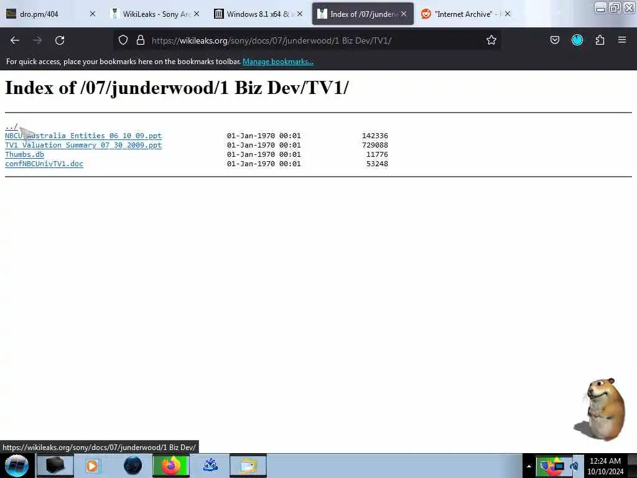
Task: Open the blue creature taskbar icon
Action: pos(210,466)
